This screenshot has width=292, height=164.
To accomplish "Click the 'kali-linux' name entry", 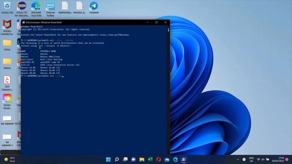I will click(x=27, y=60).
